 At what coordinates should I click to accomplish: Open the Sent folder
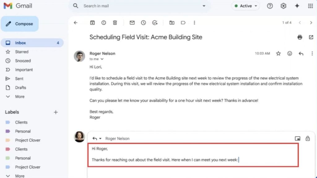(19, 79)
